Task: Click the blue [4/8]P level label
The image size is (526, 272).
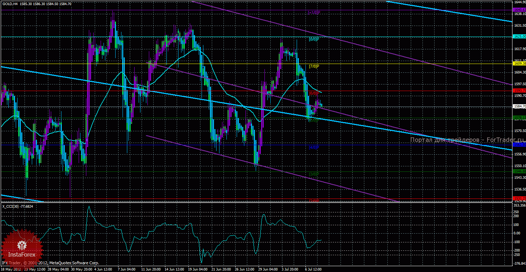Action: [314, 148]
